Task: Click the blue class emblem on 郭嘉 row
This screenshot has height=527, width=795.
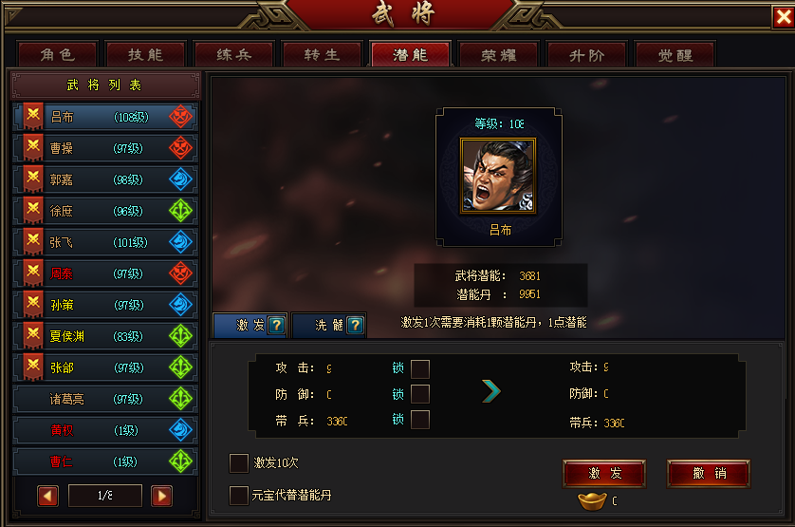Action: pyautogui.click(x=180, y=179)
